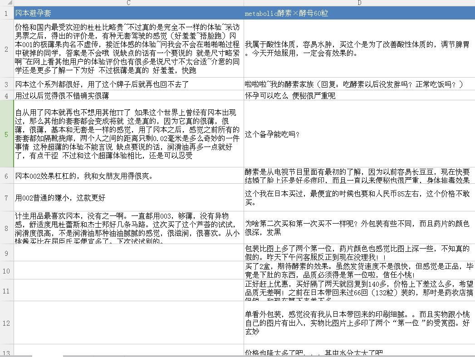Select row 10 header
Screen dimensions: 475x357
point(6,271)
